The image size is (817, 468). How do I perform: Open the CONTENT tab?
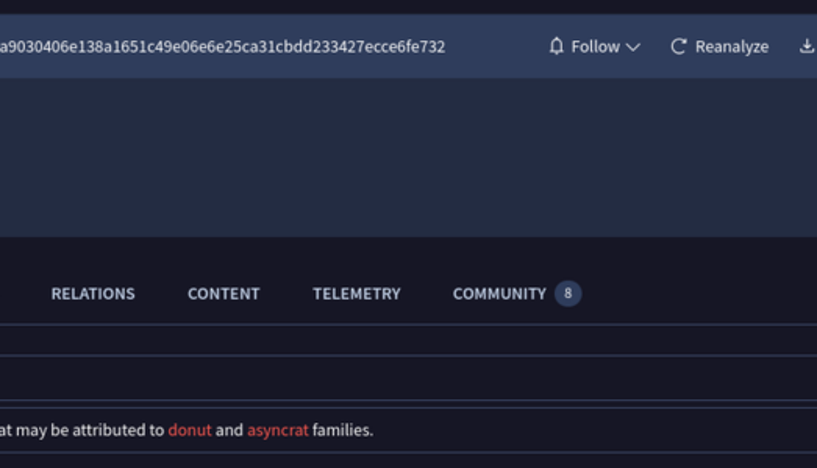coord(223,293)
